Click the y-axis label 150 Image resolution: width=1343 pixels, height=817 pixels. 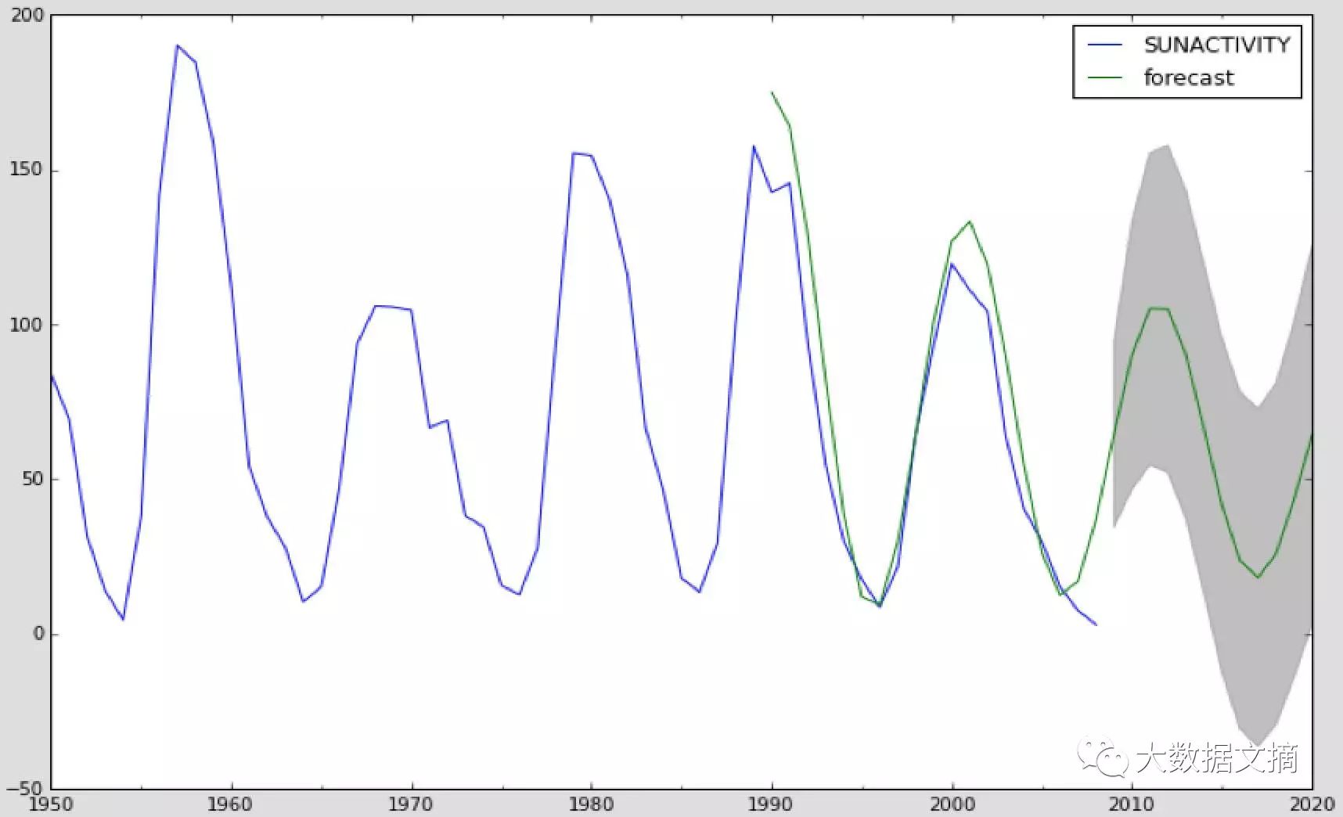coord(27,170)
